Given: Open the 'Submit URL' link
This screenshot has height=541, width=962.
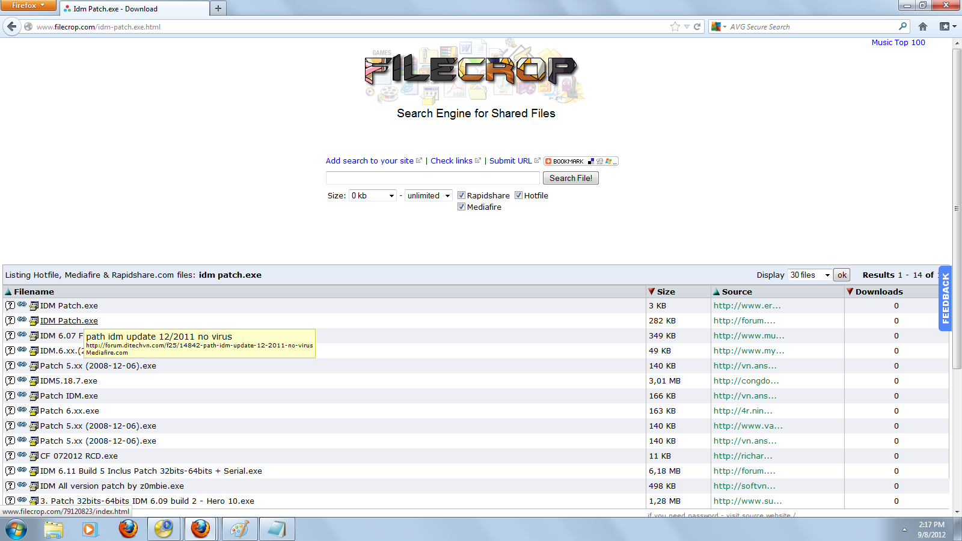Looking at the screenshot, I should tap(510, 160).
